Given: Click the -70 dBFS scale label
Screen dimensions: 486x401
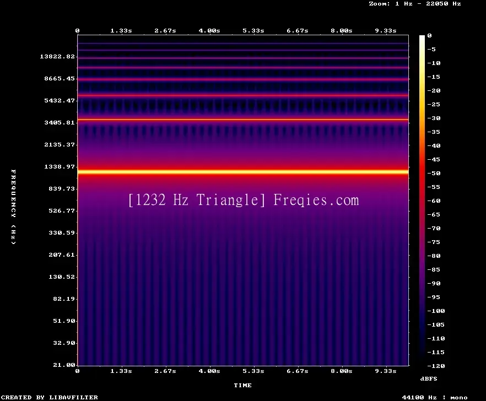Looking at the screenshot, I should (x=434, y=228).
